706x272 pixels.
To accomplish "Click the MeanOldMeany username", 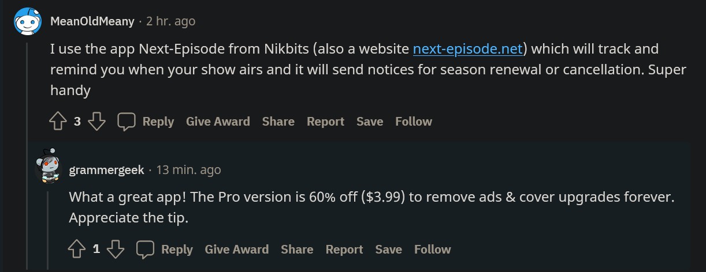I will coord(92,21).
